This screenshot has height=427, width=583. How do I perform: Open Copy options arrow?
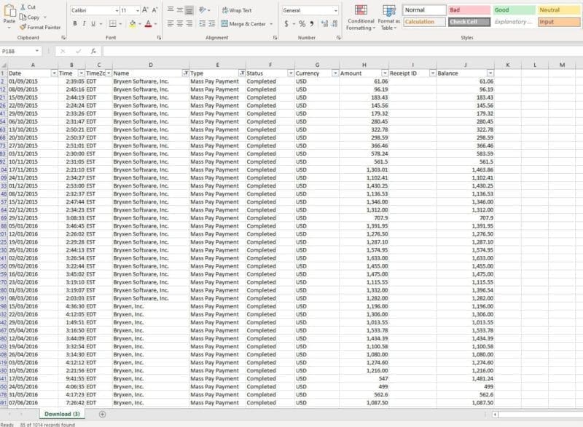pyautogui.click(x=45, y=17)
